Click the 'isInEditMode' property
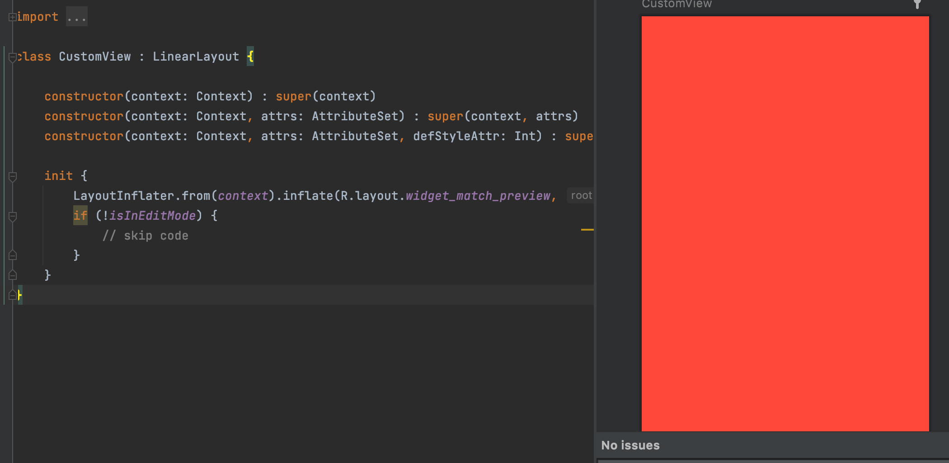The height and width of the screenshot is (463, 949). pyautogui.click(x=153, y=216)
